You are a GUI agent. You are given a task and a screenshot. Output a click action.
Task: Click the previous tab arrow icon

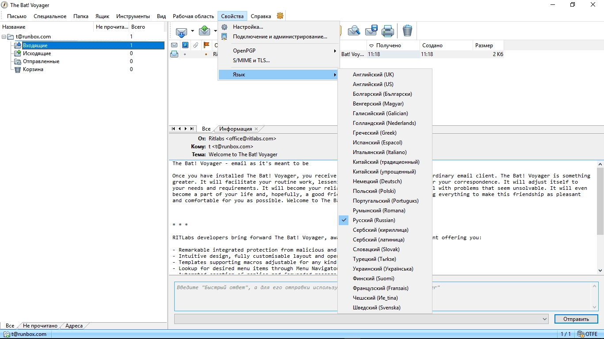pyautogui.click(x=180, y=129)
